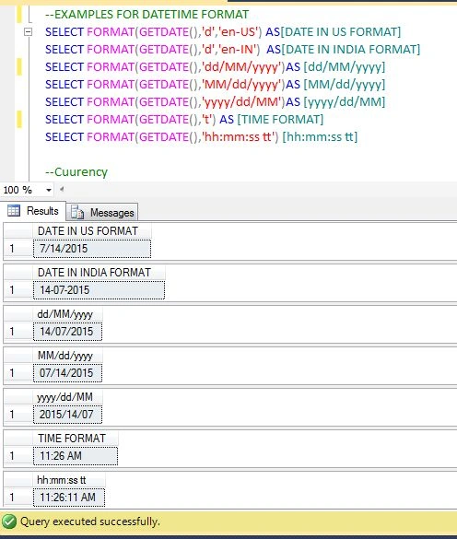Viewport: 457px width, 539px height.
Task: Open the 100 % zoom dropdown
Action: [x=49, y=190]
